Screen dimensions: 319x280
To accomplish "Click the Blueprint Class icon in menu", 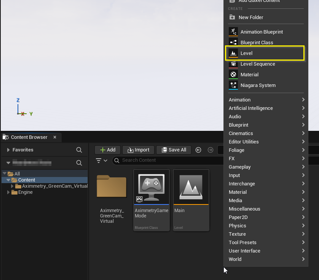I will click(x=233, y=42).
